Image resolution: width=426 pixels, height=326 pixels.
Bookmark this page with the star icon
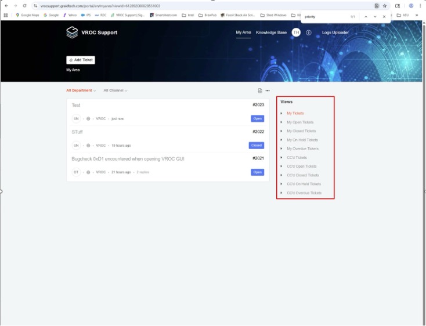pos(385,5)
